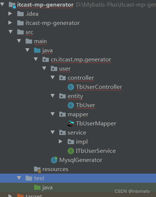
Task: Select the cn.itcast.mp.generator package label
Action: click(81, 60)
